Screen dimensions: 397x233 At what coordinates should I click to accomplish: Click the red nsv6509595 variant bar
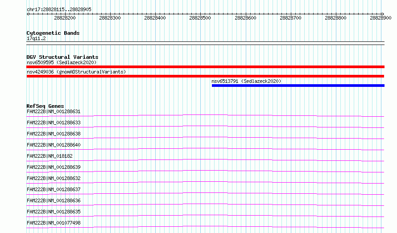coord(205,67)
